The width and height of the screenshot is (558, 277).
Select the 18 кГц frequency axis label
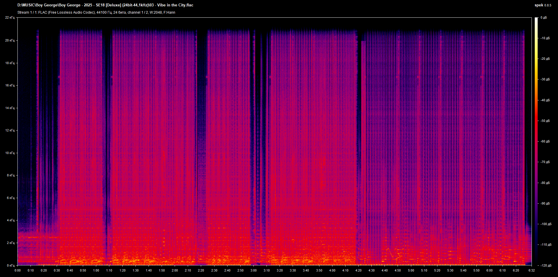10,63
